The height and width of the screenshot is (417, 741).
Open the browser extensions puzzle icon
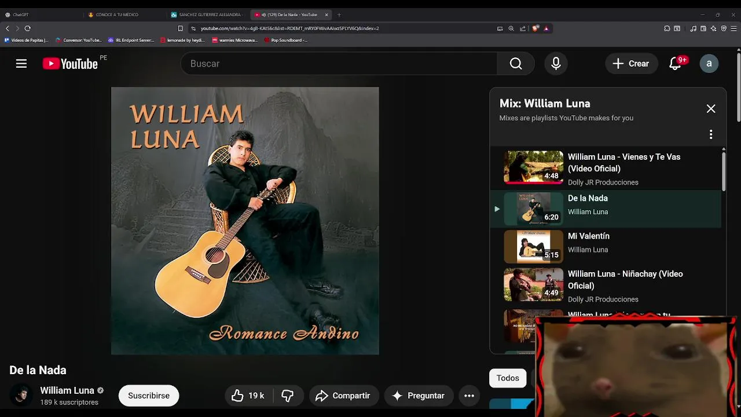point(667,28)
